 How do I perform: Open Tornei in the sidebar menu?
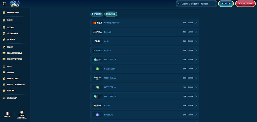pos(10,73)
